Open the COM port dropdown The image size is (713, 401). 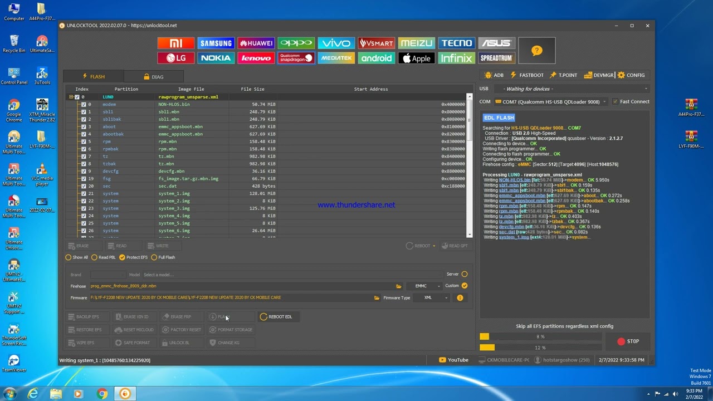pyautogui.click(x=550, y=102)
